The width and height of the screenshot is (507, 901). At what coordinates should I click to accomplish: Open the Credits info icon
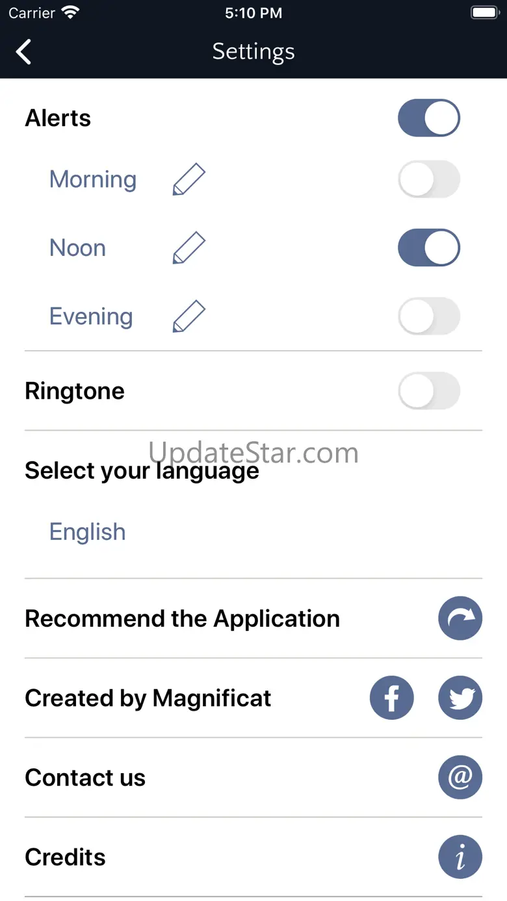pos(460,857)
